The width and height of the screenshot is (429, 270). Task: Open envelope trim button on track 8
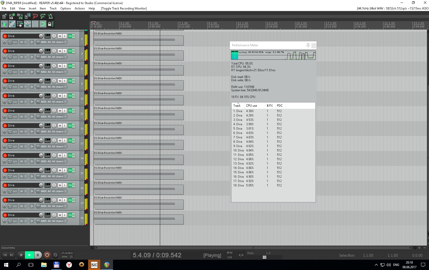click(x=13, y=72)
